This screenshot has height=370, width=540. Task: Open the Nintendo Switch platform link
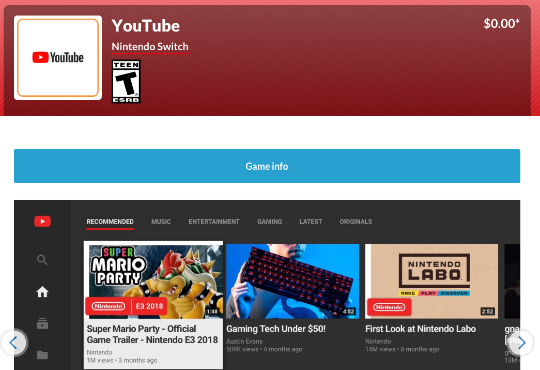[150, 47]
